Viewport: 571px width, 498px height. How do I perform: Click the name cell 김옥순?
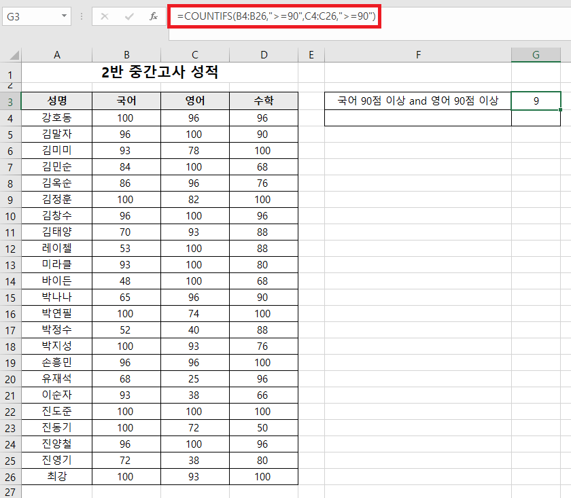[57, 183]
